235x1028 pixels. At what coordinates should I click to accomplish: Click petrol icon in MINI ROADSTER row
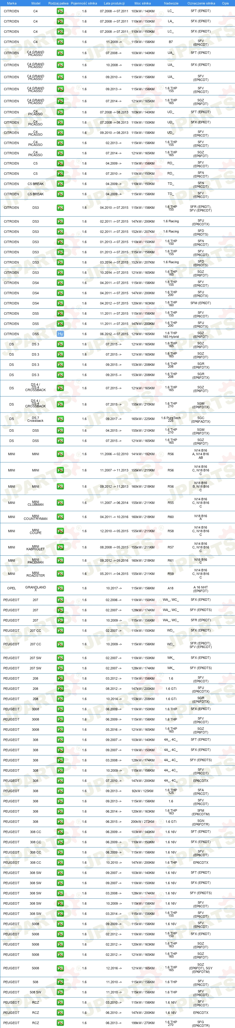[60, 574]
